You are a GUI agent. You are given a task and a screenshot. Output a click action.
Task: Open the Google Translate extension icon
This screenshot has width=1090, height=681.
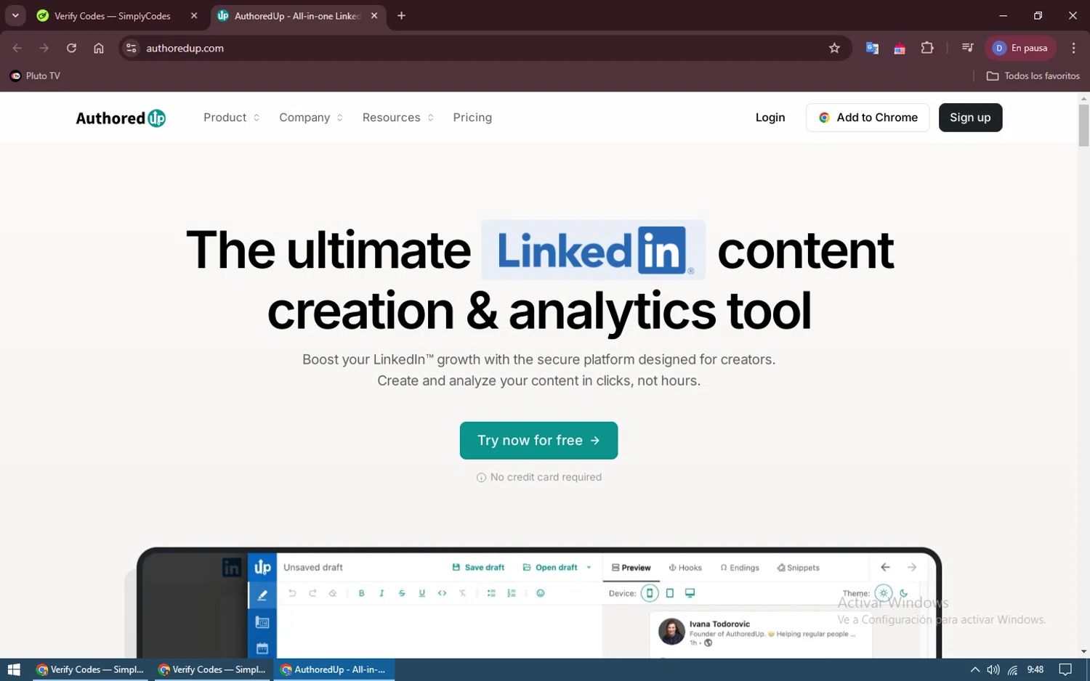[872, 48]
